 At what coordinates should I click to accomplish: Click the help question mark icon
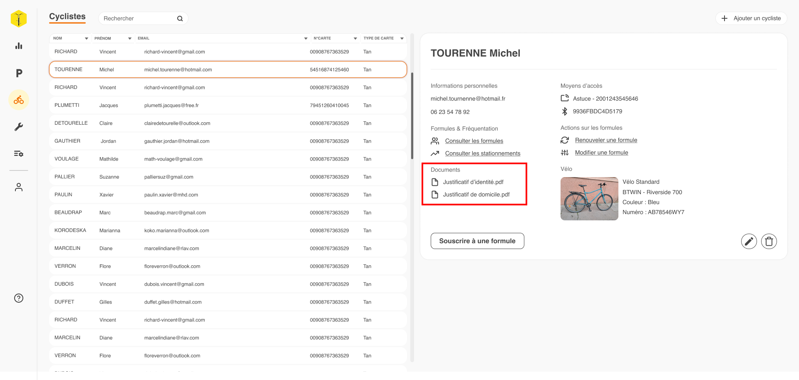click(19, 298)
